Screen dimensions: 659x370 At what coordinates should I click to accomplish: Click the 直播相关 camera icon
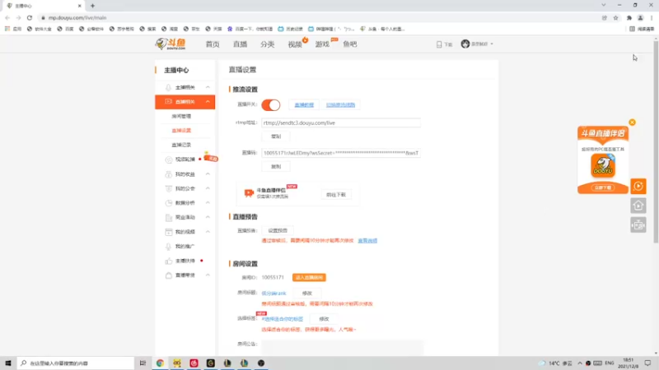point(169,102)
